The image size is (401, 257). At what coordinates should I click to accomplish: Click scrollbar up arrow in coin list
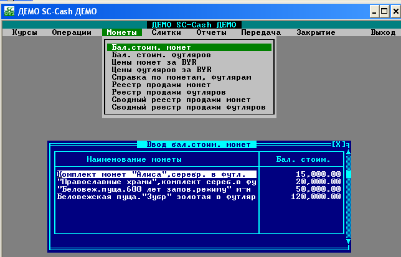point(348,152)
